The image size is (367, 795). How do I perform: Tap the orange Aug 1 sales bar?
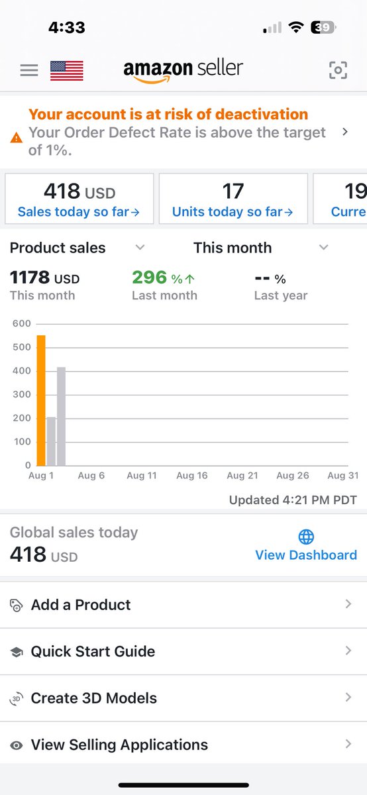pos(41,400)
